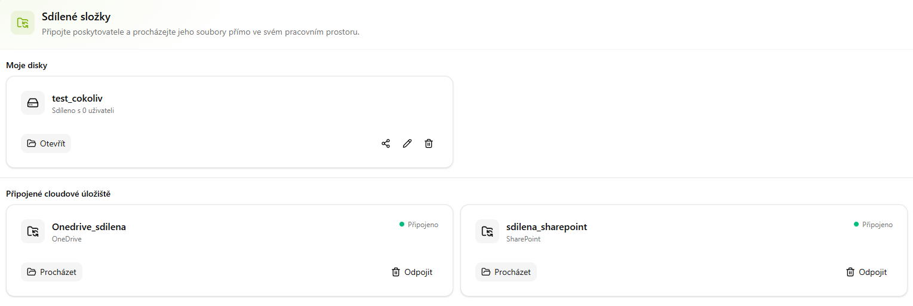The image size is (913, 306).
Task: Open the test_cokoliv drive with Otevřít
Action: coord(46,143)
